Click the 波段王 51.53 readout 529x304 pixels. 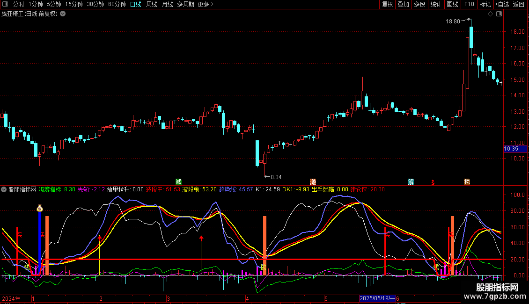tap(163, 189)
